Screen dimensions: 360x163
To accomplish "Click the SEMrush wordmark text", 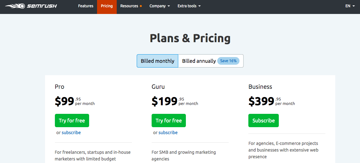I will click(x=42, y=6).
